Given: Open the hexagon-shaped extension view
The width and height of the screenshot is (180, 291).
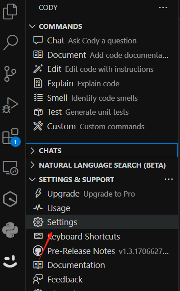Looking at the screenshot, I should 10,199.
